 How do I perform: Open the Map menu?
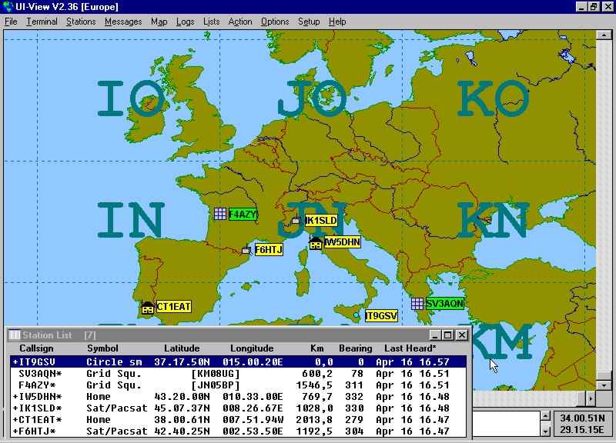coord(159,22)
